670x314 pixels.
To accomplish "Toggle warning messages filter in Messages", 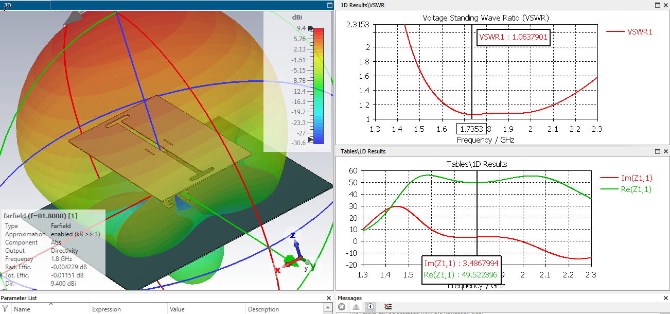I will pyautogui.click(x=356, y=307).
